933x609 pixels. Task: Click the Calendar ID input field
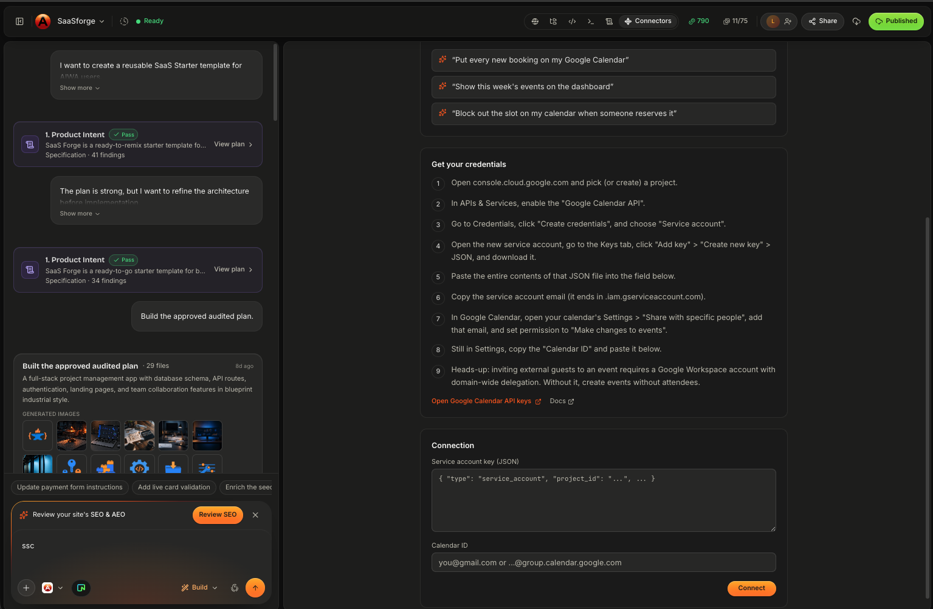point(604,562)
